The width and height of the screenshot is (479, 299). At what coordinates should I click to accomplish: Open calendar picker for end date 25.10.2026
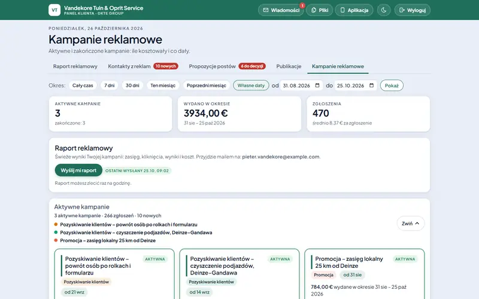tap(371, 86)
